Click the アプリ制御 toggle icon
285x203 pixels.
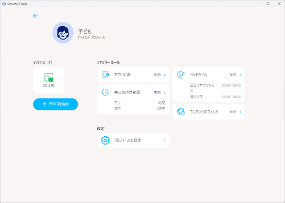[105, 75]
